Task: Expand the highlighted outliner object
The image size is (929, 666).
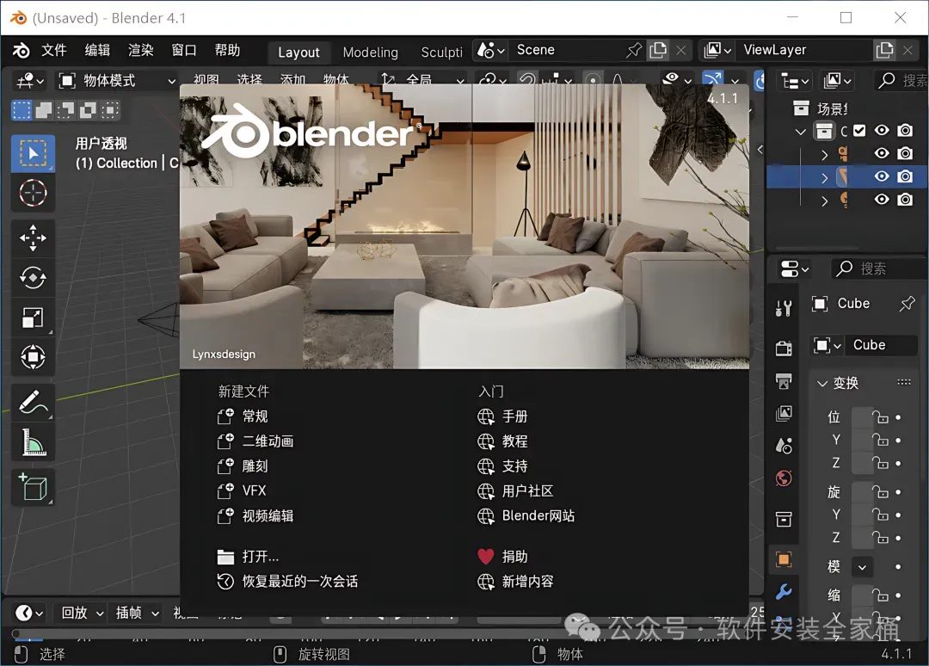Action: pos(824,178)
